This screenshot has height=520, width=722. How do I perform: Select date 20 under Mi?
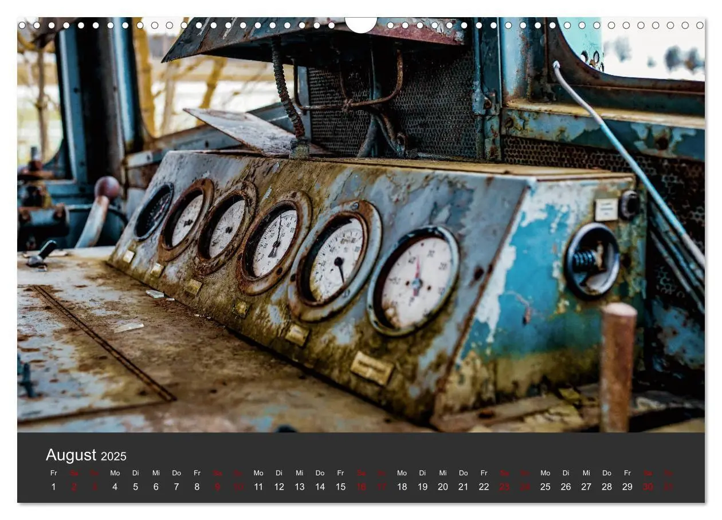tap(443, 487)
